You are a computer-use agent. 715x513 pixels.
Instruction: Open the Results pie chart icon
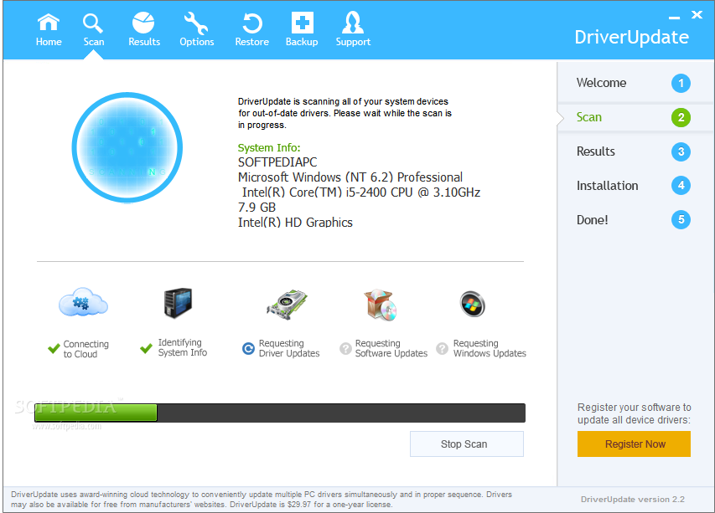(143, 23)
